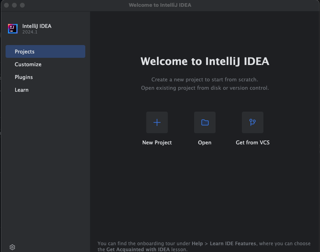Image resolution: width=320 pixels, height=252 pixels.
Task: Click the Welcome to IntelliJ IDEA heading
Action: point(205,61)
